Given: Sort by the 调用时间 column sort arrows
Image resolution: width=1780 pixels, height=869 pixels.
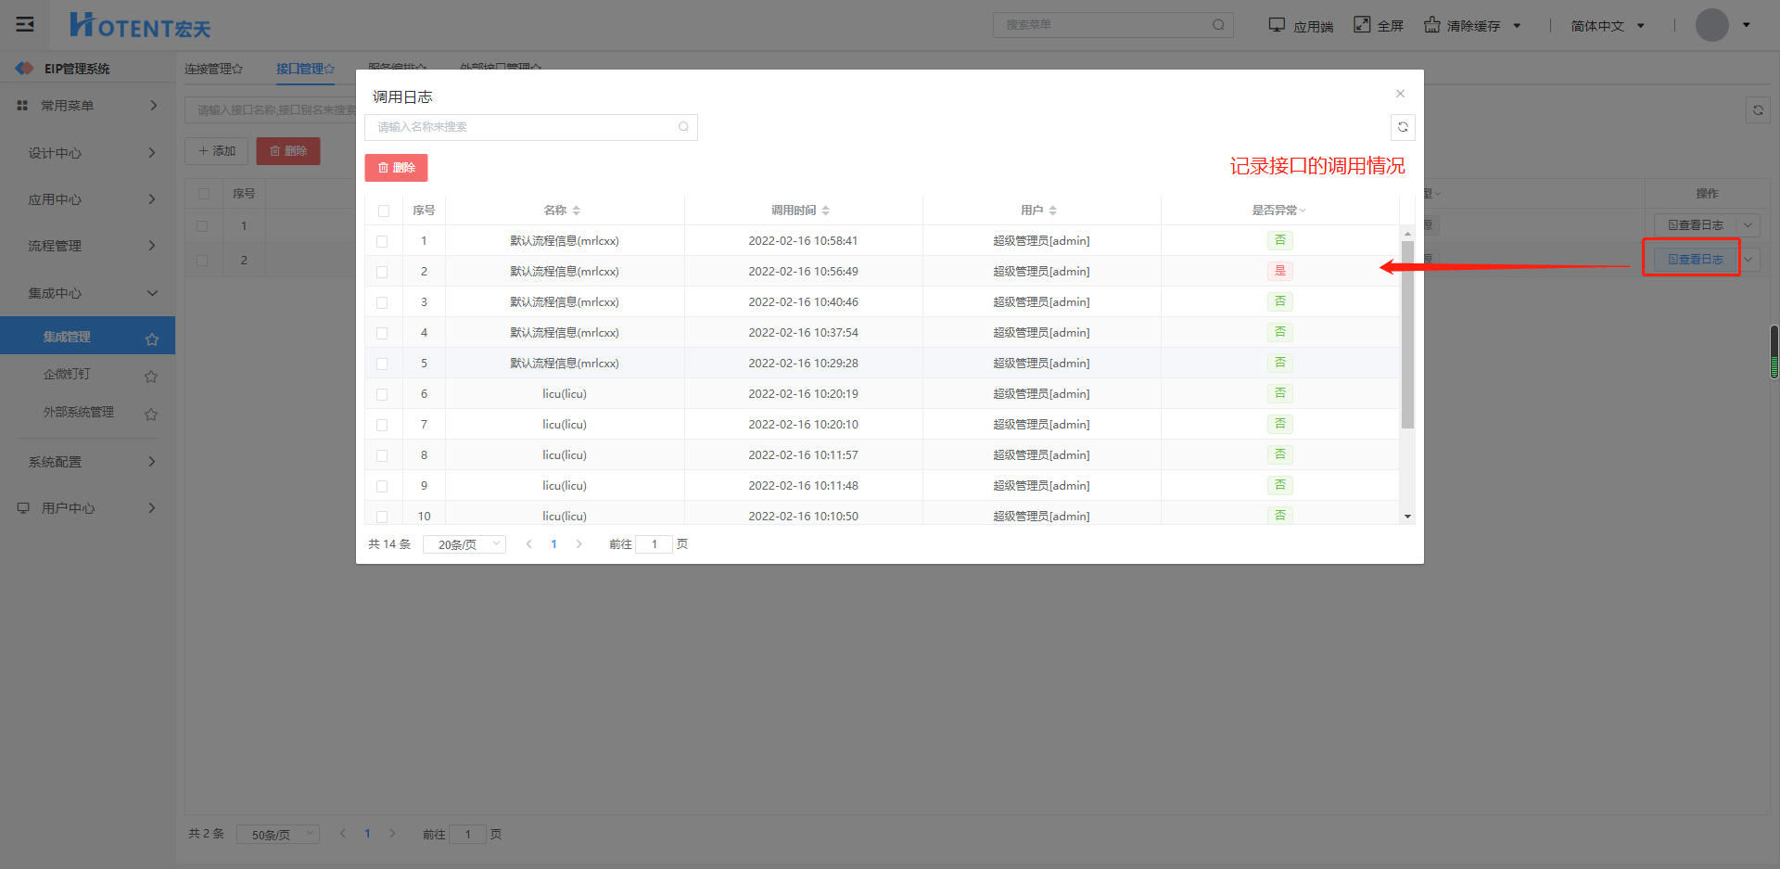Looking at the screenshot, I should coord(826,211).
